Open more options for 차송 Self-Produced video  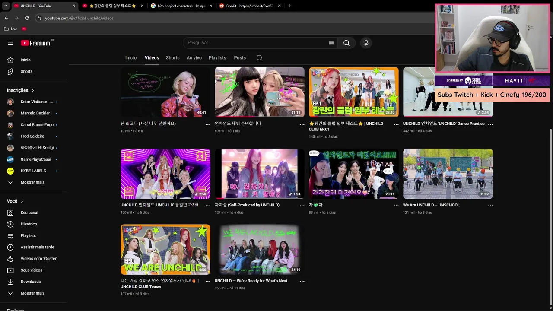302,206
